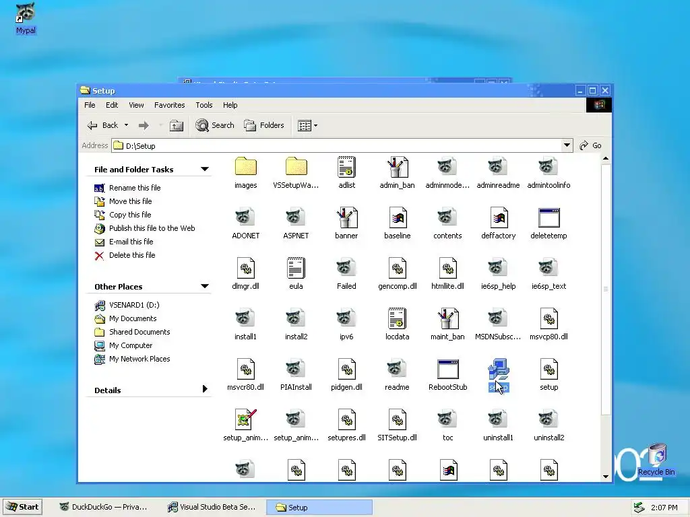Screen dimensions: 690x517
Task: Select the eula text file
Action: pyautogui.click(x=296, y=268)
